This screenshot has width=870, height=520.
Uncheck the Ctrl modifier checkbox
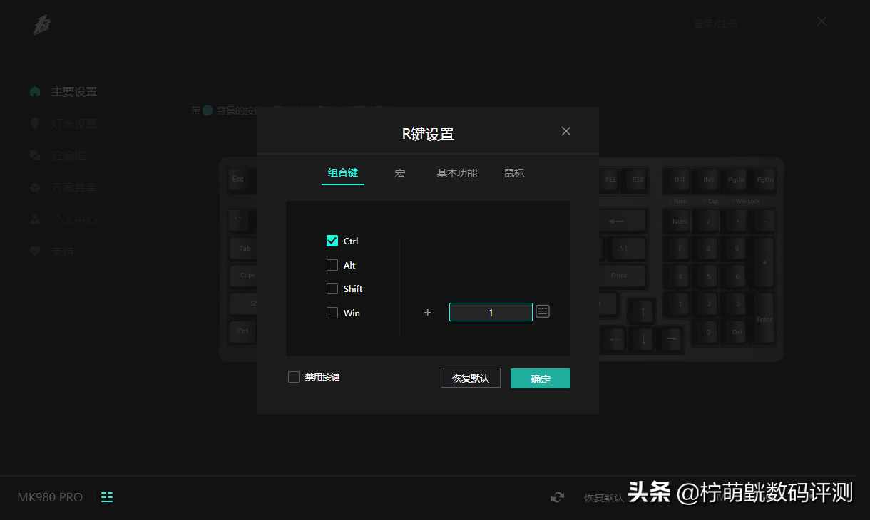pyautogui.click(x=332, y=241)
